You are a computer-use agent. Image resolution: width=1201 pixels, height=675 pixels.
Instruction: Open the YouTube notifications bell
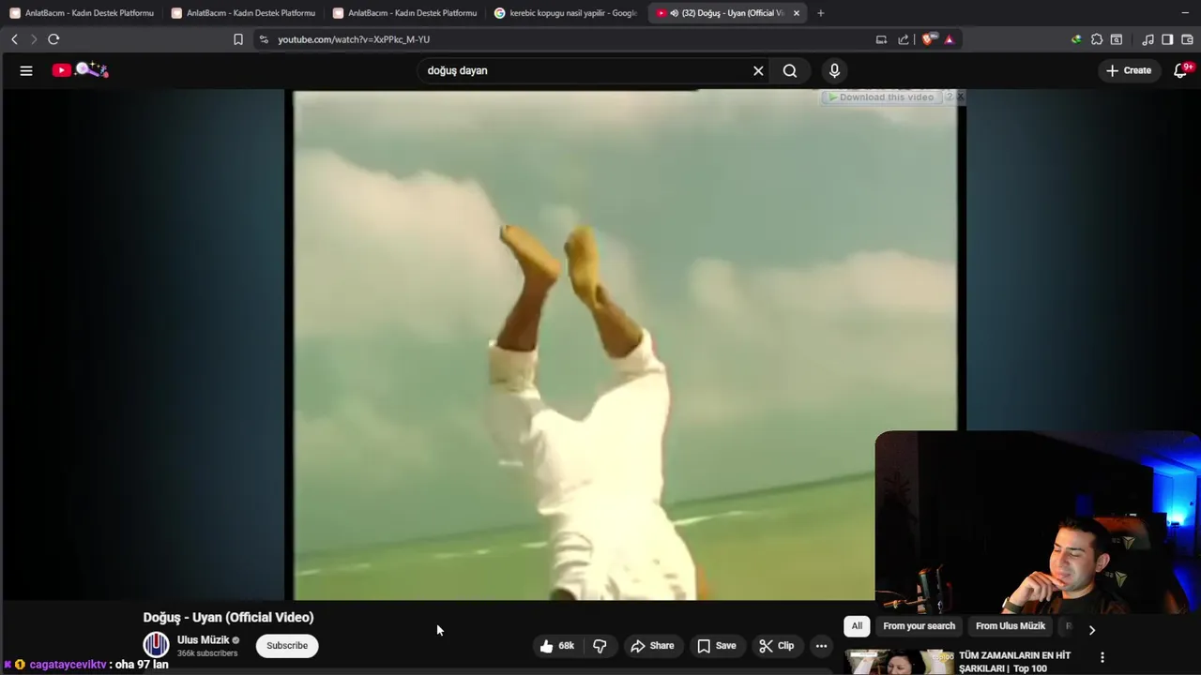[x=1181, y=70]
